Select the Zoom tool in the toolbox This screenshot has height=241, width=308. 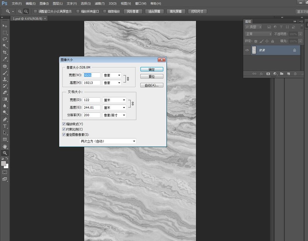[5, 153]
